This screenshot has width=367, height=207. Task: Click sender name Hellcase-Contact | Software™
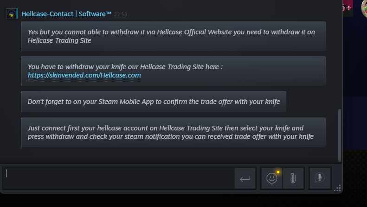point(66,14)
